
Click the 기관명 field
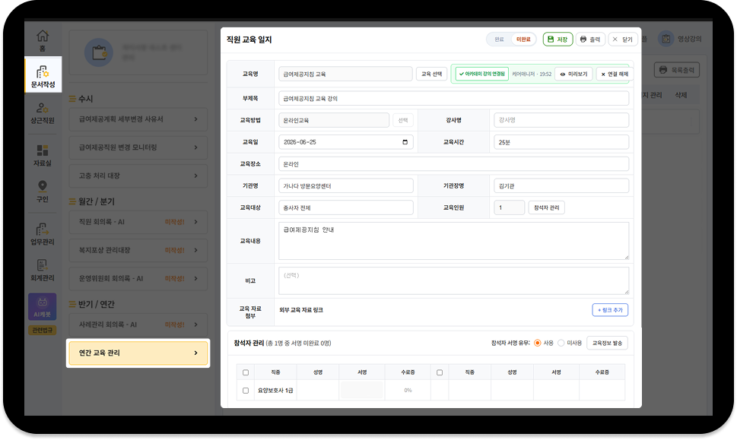click(345, 185)
